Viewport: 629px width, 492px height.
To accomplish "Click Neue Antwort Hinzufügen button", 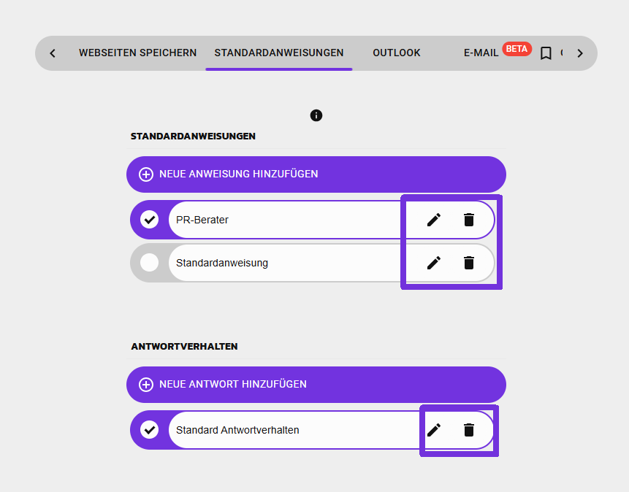I will point(316,385).
